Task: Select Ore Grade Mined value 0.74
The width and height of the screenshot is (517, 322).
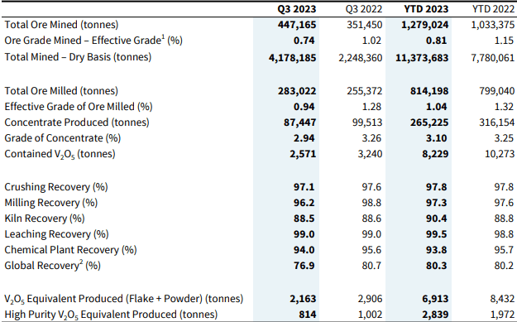Action: point(304,41)
